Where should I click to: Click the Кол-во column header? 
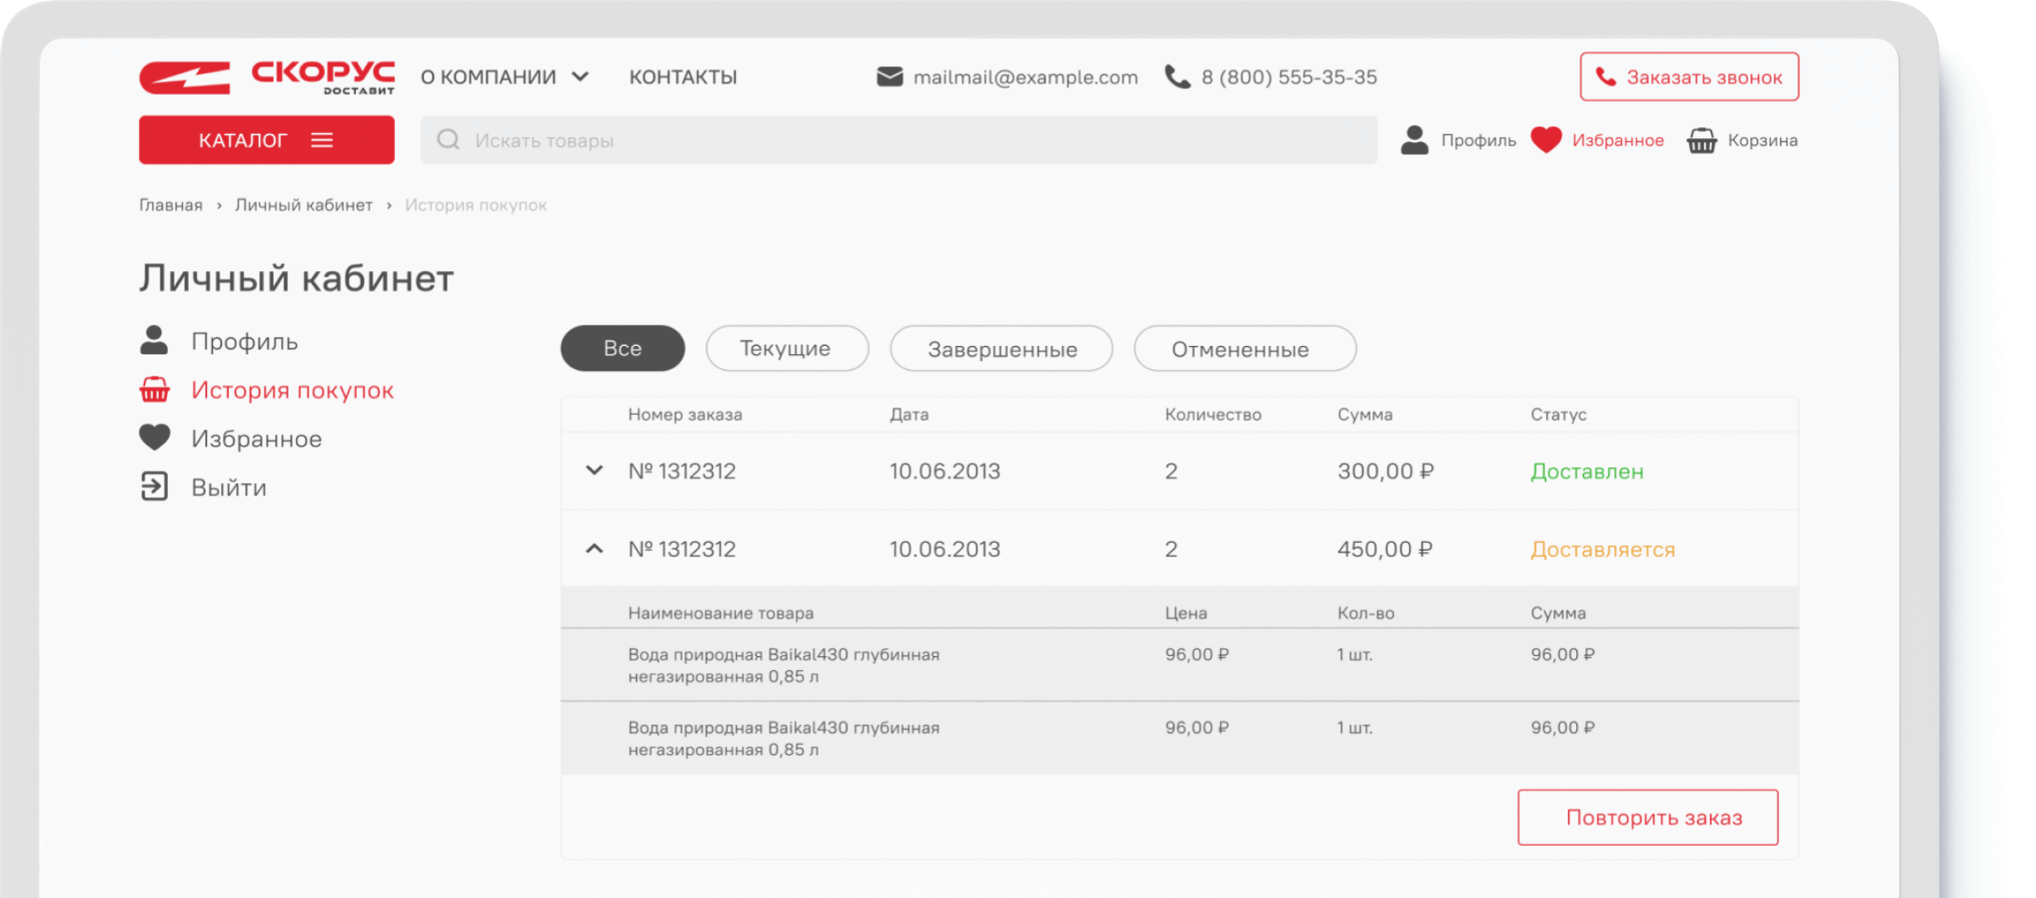(1366, 613)
